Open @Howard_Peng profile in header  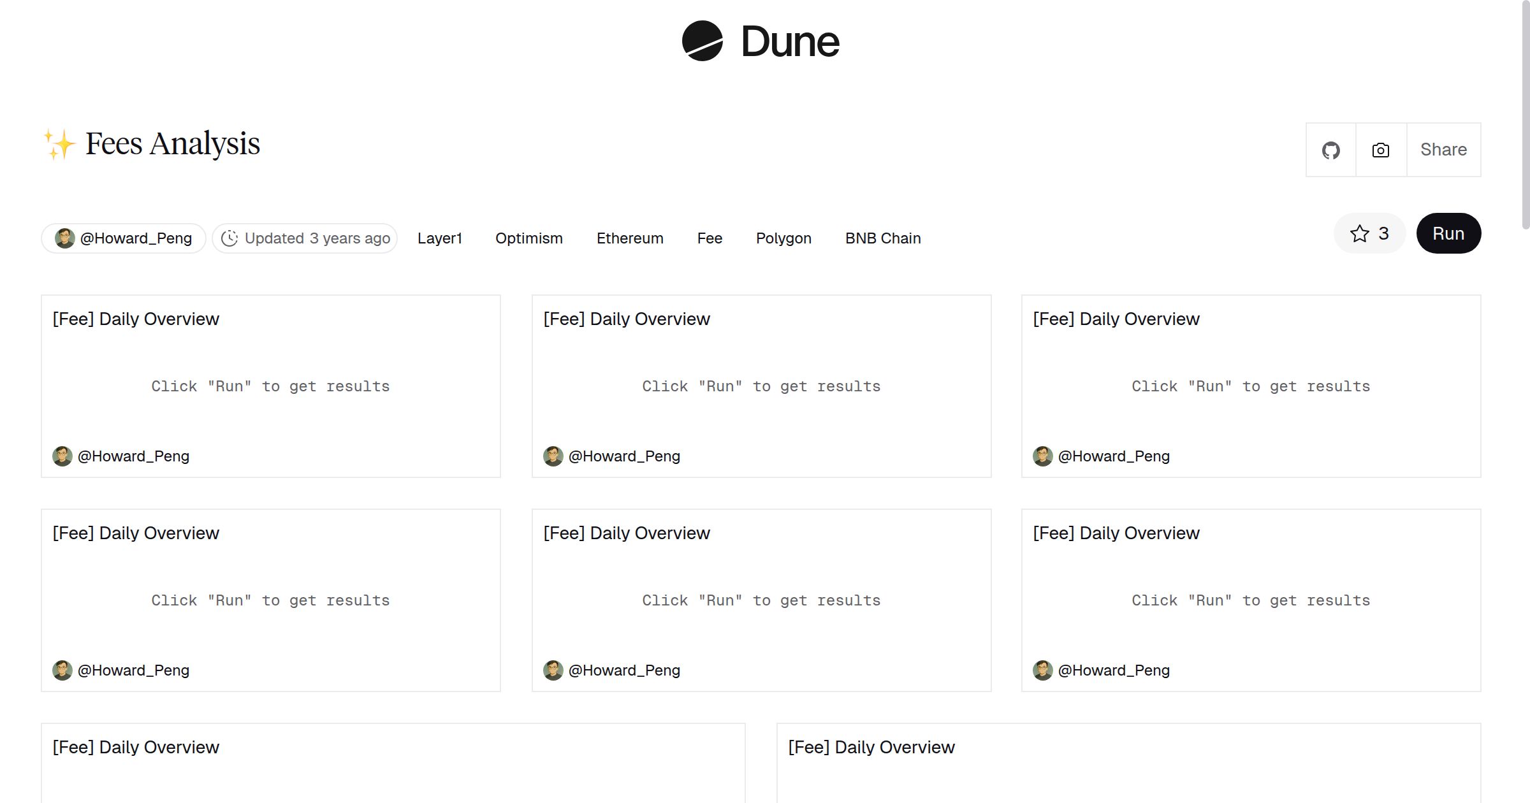click(x=136, y=238)
